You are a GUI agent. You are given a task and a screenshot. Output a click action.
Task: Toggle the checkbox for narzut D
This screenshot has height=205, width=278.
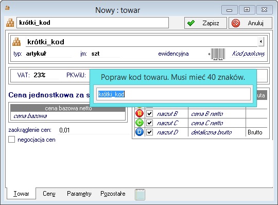pos(149,132)
